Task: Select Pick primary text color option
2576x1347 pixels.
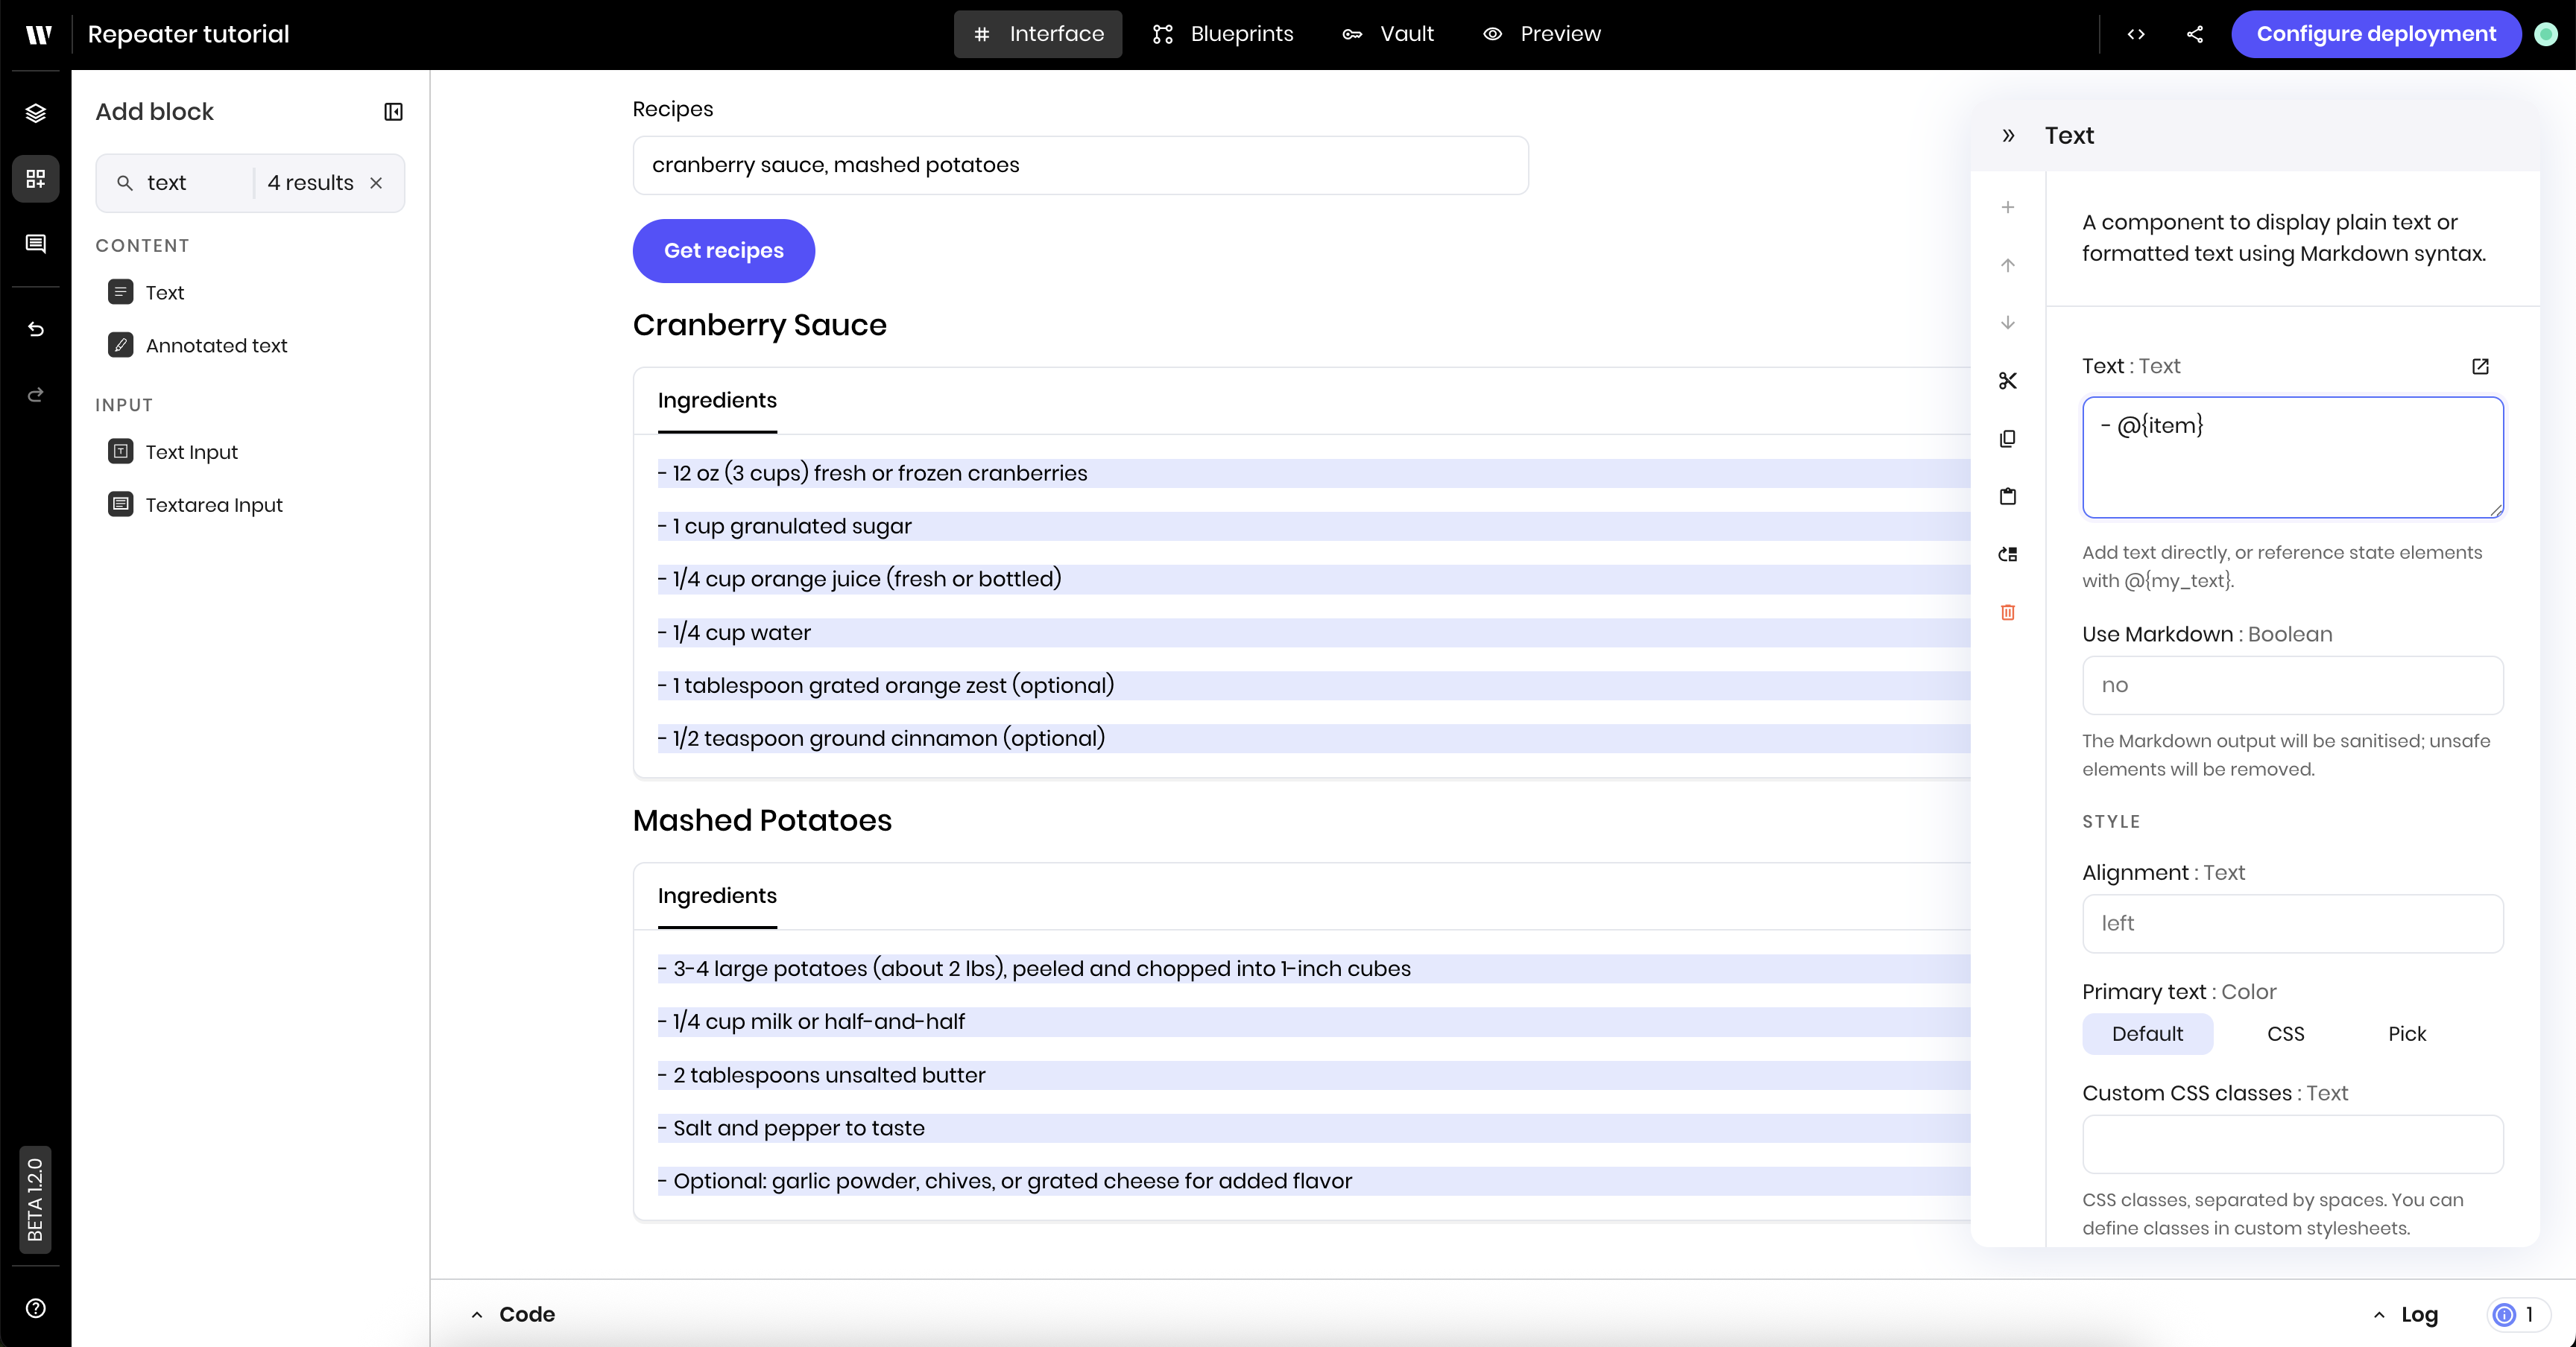Action: tap(2406, 1034)
